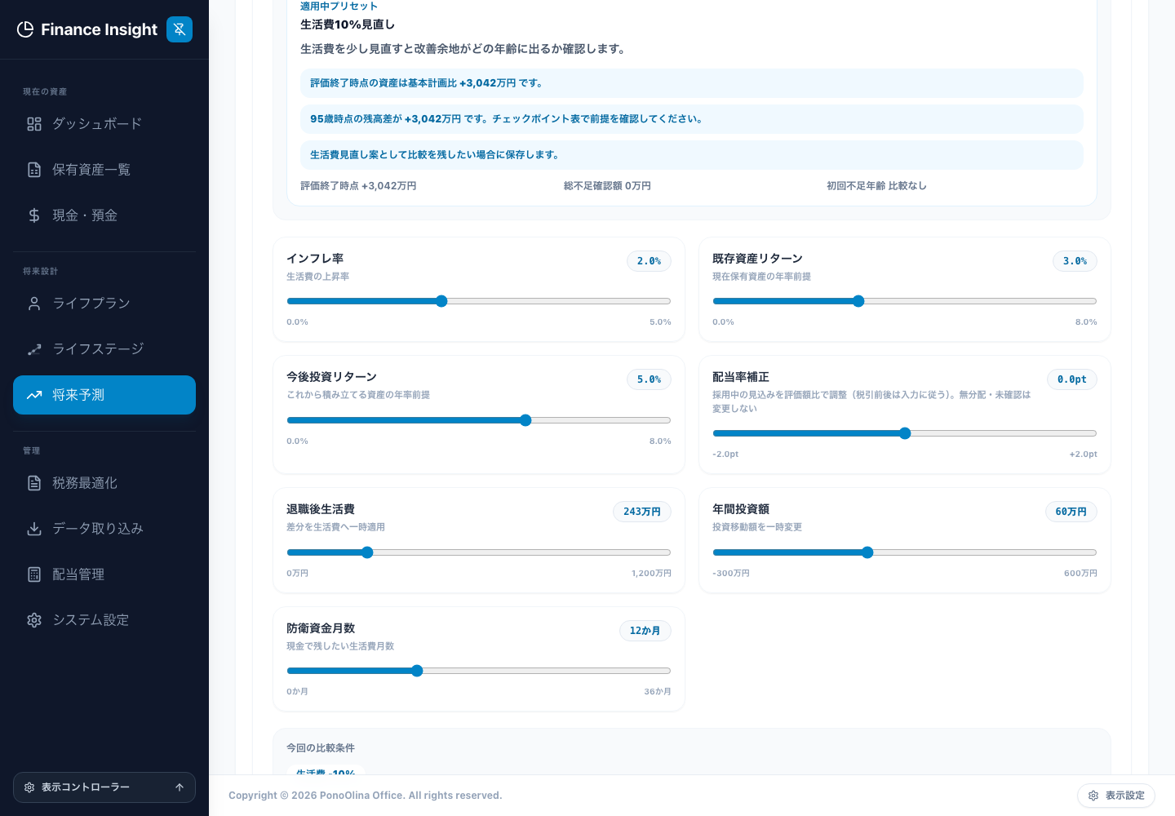This screenshot has height=816, width=1175.
Task: Click the 生活費見直し案 save hint message
Action: point(692,155)
